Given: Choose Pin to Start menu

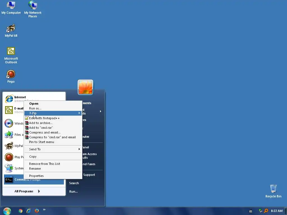Looking at the screenshot, I should [x=53, y=142].
